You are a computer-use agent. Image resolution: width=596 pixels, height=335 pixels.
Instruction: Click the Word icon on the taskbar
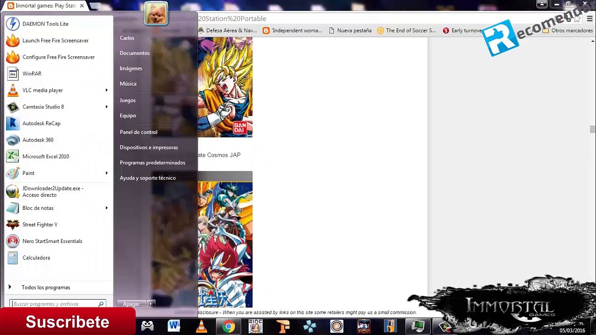174,326
